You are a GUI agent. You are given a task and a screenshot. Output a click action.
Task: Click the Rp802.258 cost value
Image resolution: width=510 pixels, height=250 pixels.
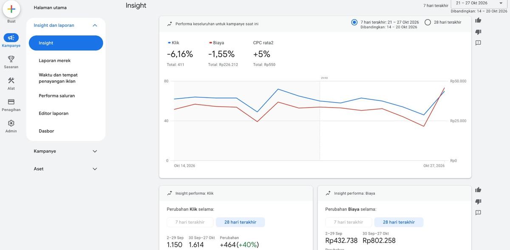[x=379, y=241]
